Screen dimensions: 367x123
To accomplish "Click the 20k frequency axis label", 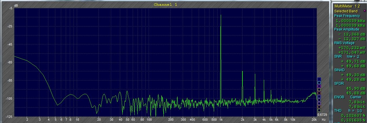I will [314, 119].
